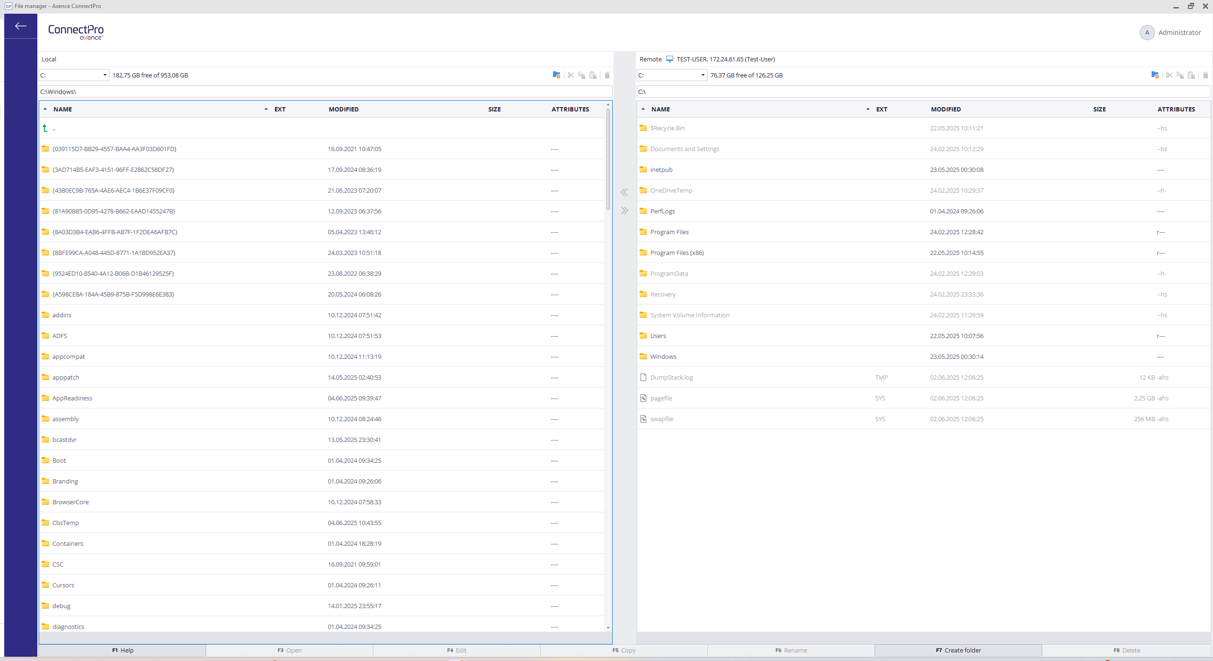Viewport: 1213px width, 661px height.
Task: Select the Documents and Settings folder
Action: 923,149
